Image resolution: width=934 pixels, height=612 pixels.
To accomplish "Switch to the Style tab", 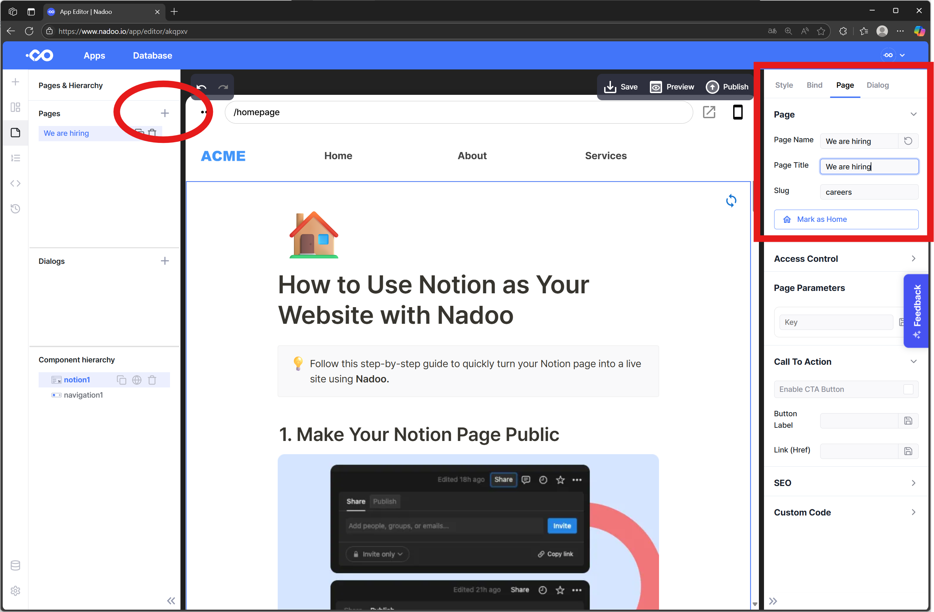I will (x=783, y=85).
